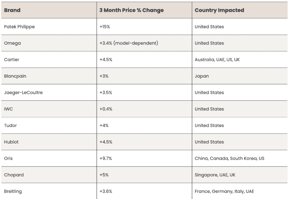Click the China, Canada, South Korea, US cell
288x199 pixels.
tap(229, 159)
